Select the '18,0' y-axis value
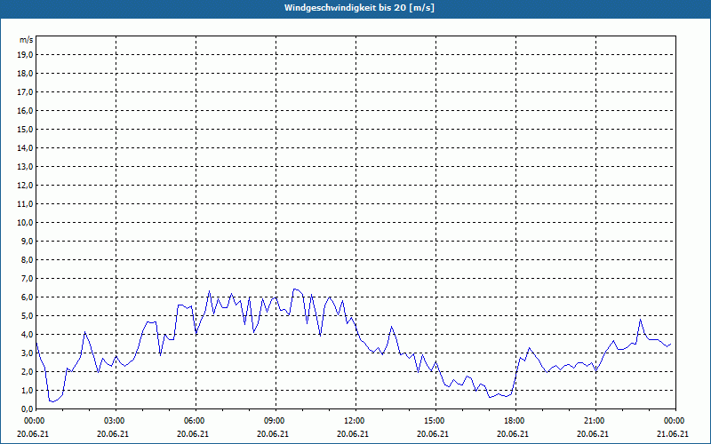Viewport: 711px width, 444px height. [x=25, y=74]
